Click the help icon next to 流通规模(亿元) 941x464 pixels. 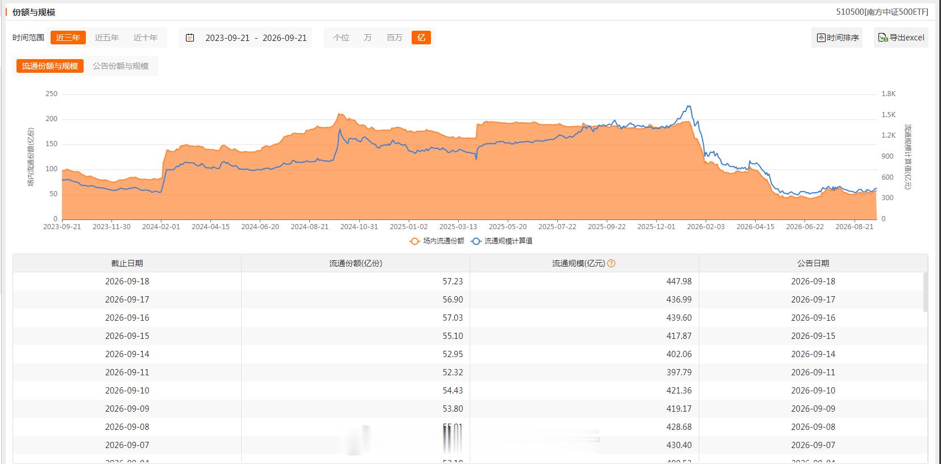[611, 263]
